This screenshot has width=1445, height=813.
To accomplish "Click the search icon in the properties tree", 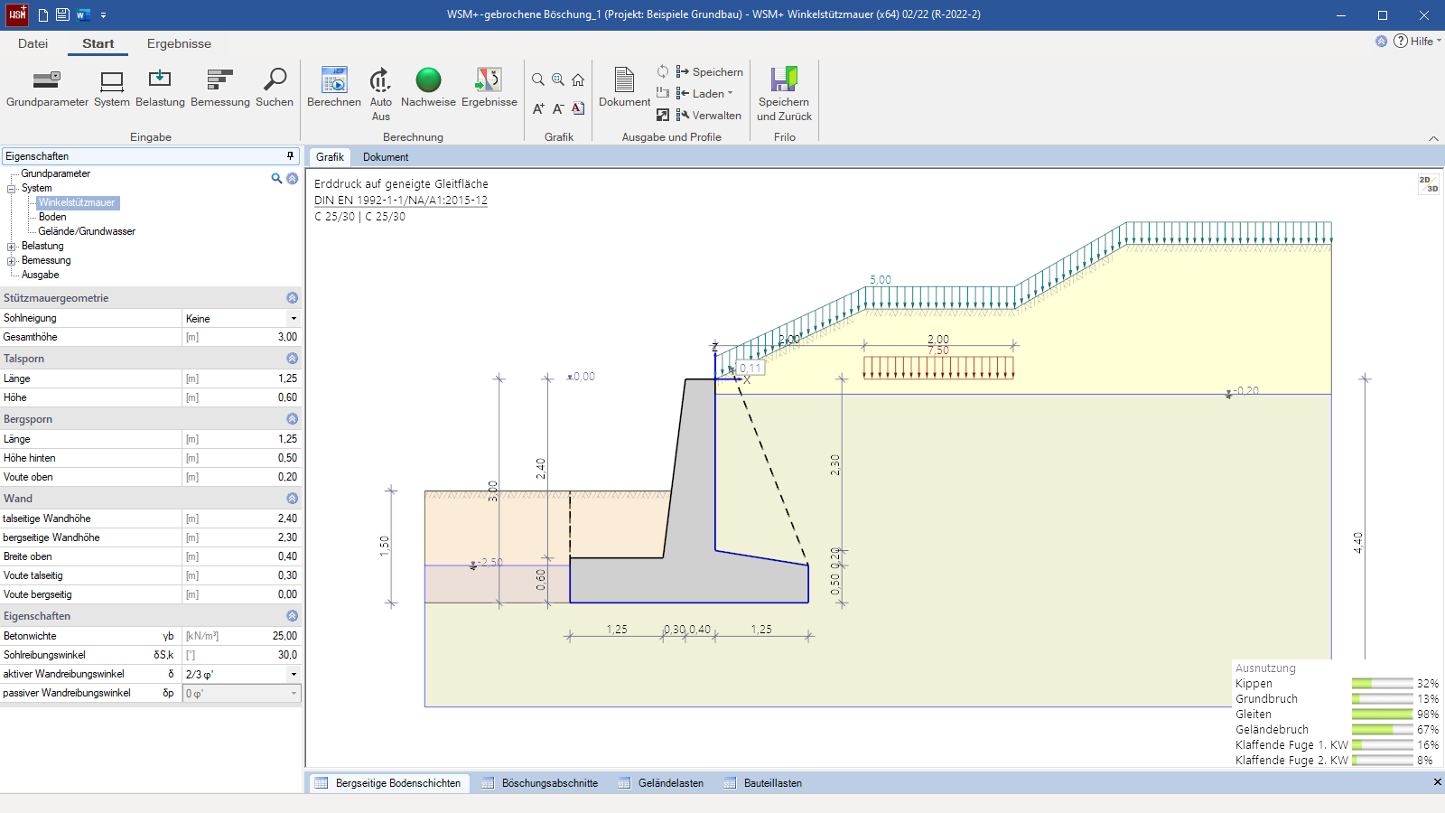I will click(x=276, y=178).
